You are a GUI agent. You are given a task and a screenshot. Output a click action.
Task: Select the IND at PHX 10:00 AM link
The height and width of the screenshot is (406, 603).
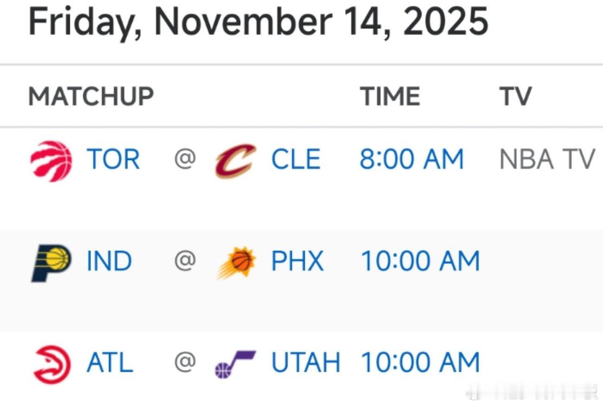coord(420,261)
